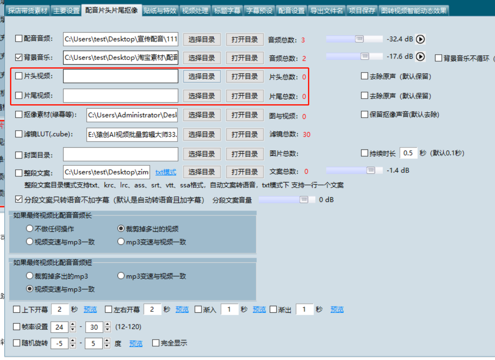
Task: Select 不做任何操作 radio option
Action: (x=29, y=228)
